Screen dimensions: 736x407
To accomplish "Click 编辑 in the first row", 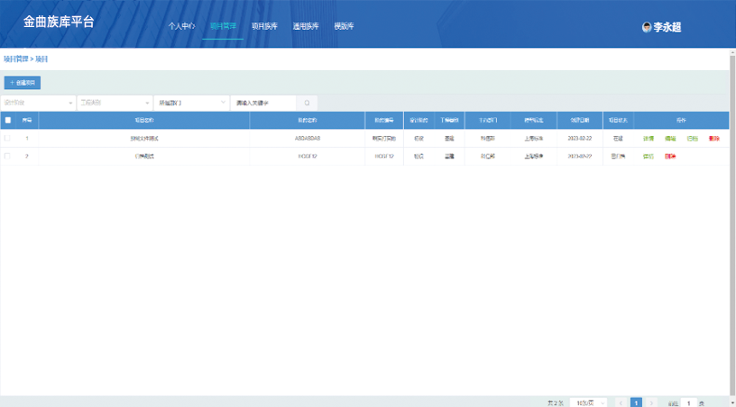I will pos(670,139).
